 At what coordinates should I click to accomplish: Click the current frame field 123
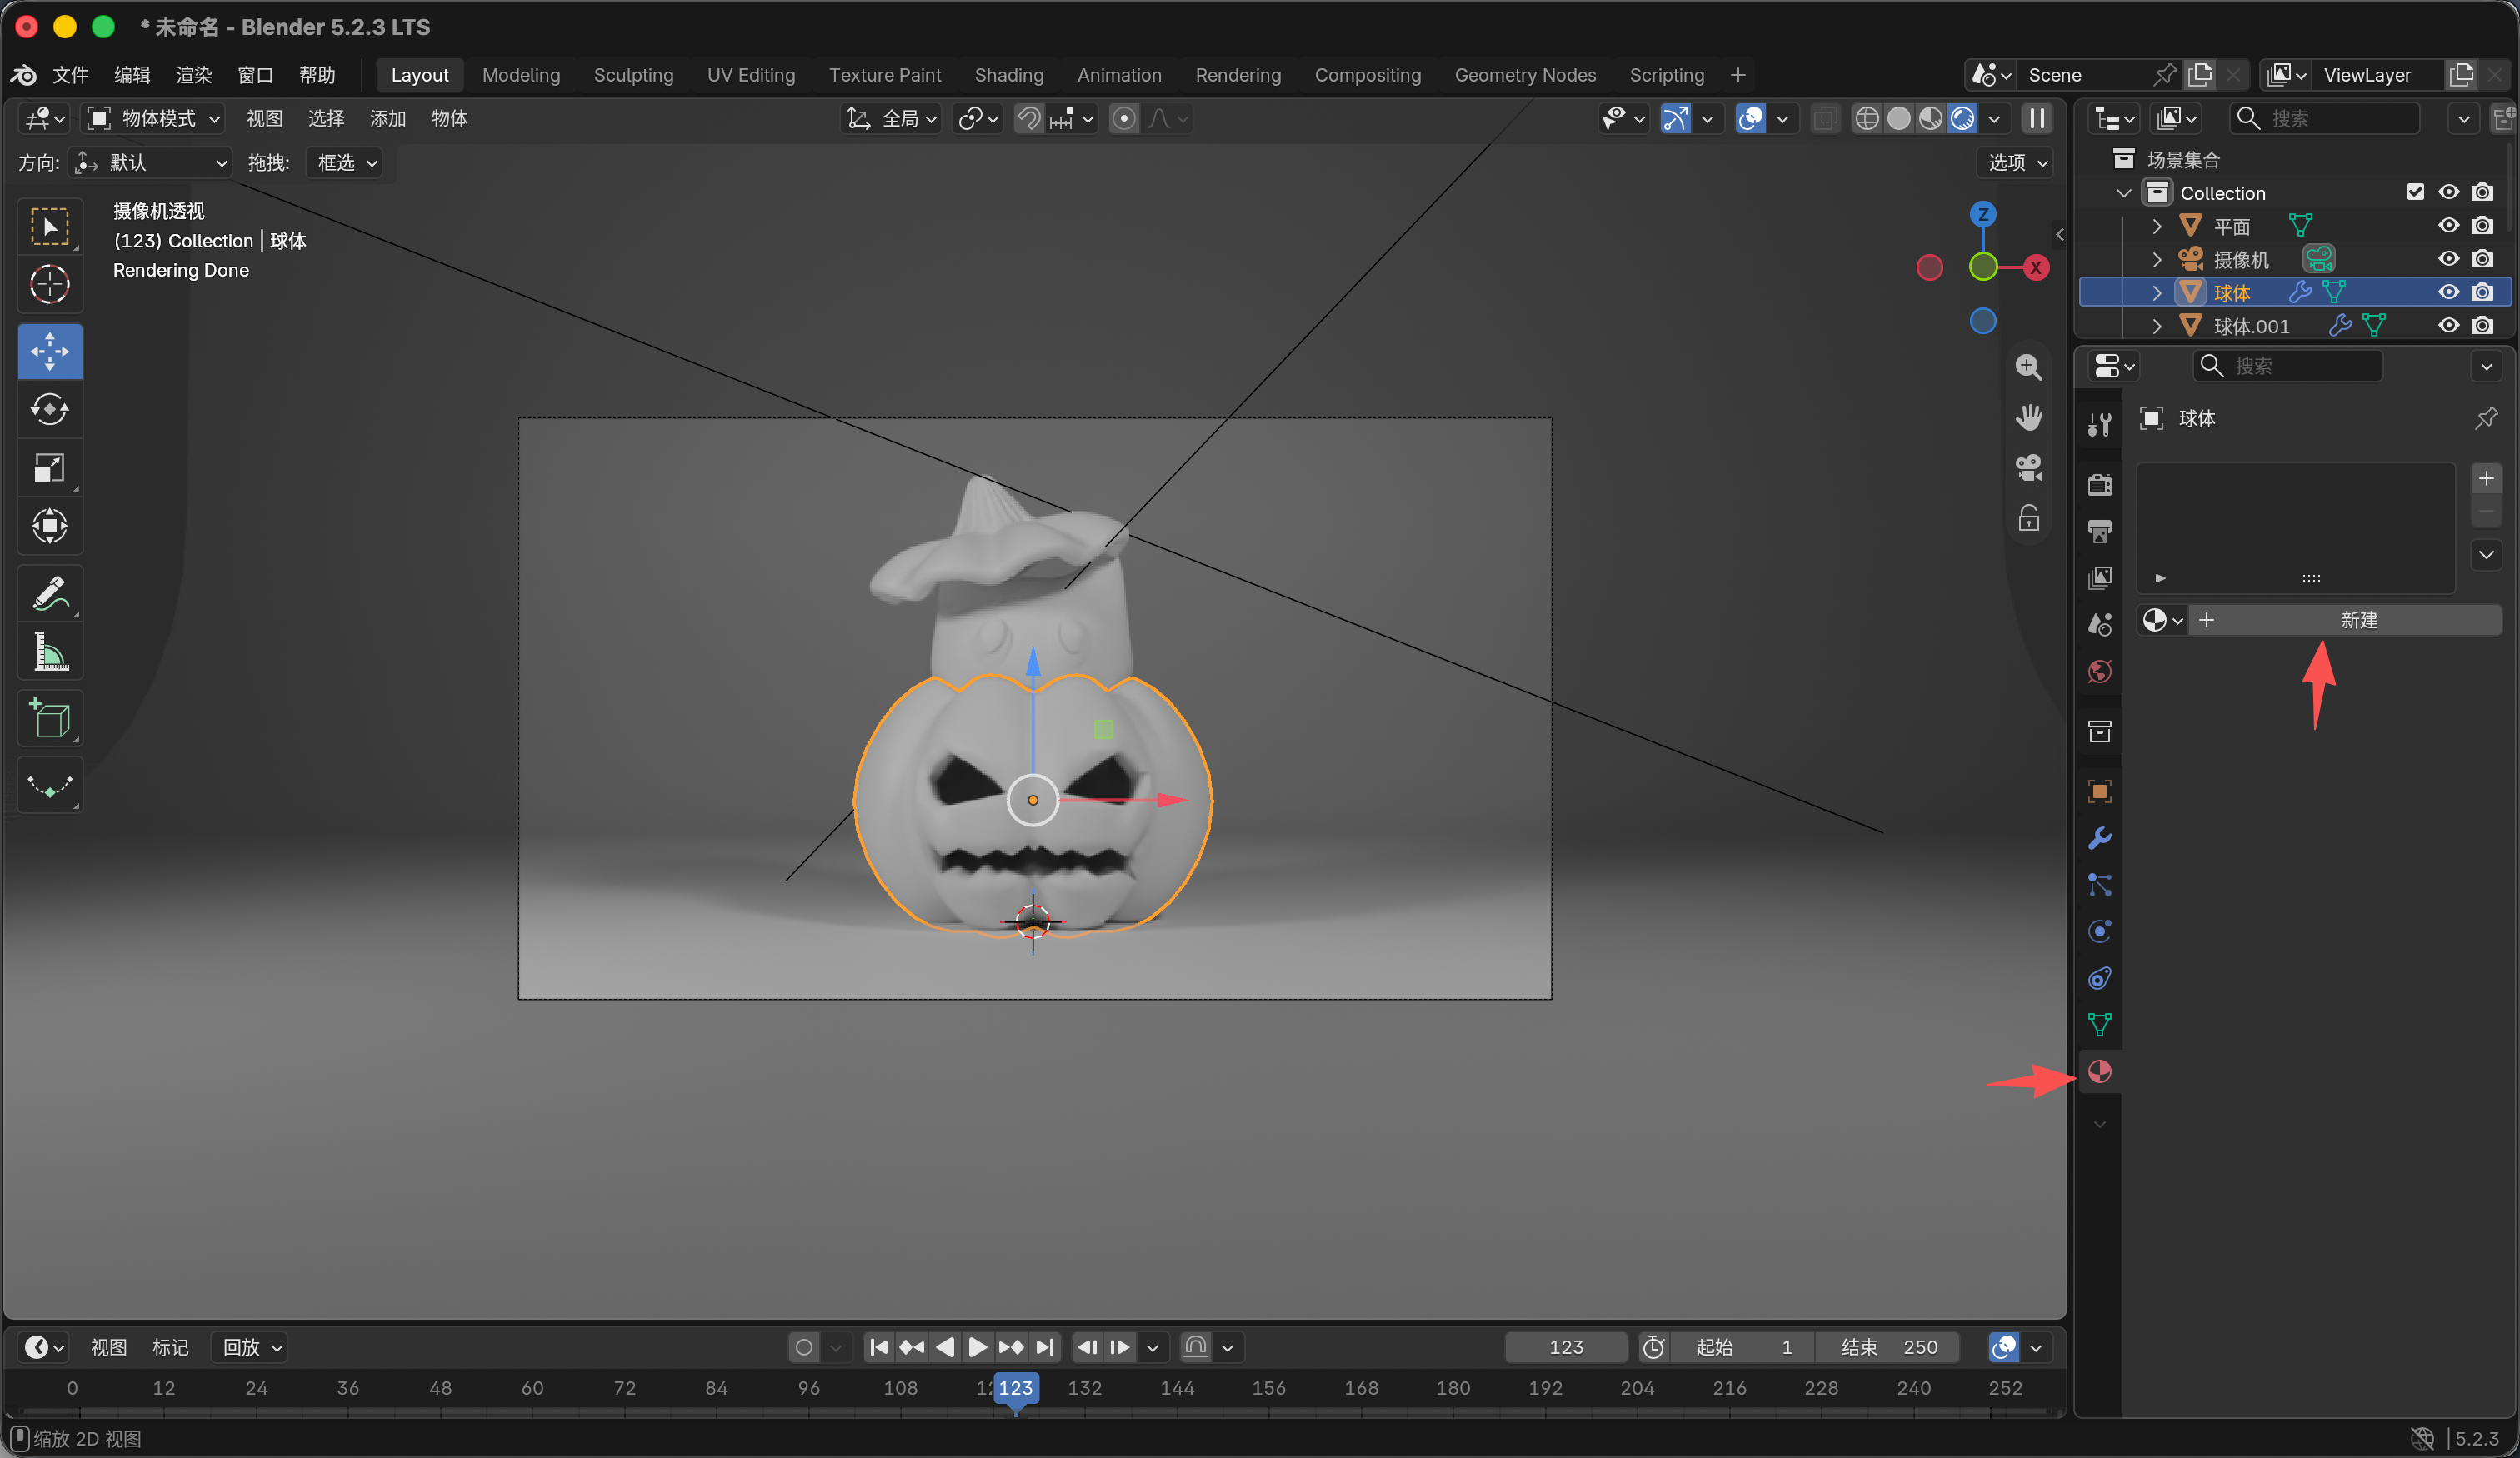click(x=1565, y=1347)
